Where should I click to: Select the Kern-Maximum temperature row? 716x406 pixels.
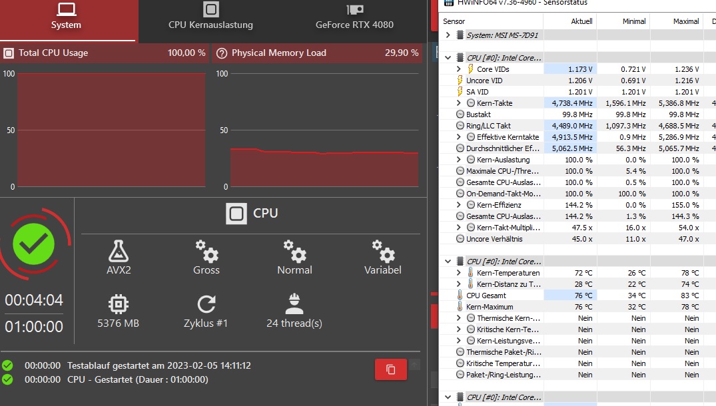point(577,307)
